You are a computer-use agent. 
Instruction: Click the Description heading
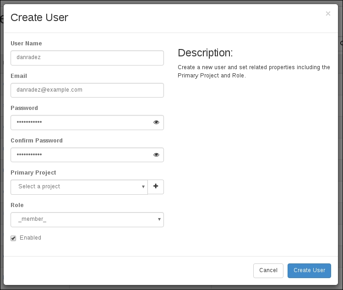click(205, 53)
